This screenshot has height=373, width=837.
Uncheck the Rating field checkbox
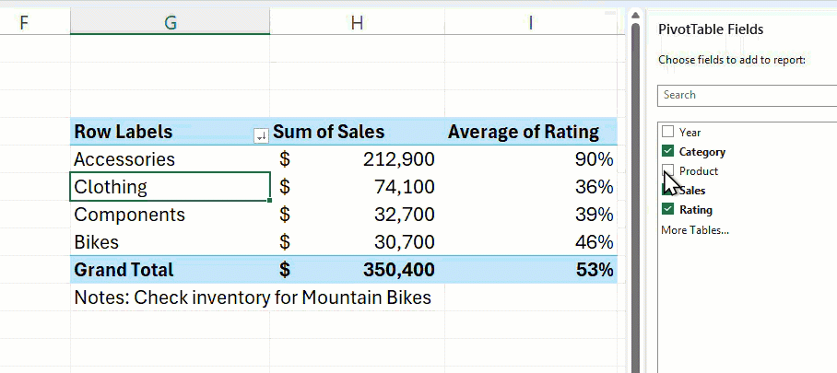click(x=667, y=210)
